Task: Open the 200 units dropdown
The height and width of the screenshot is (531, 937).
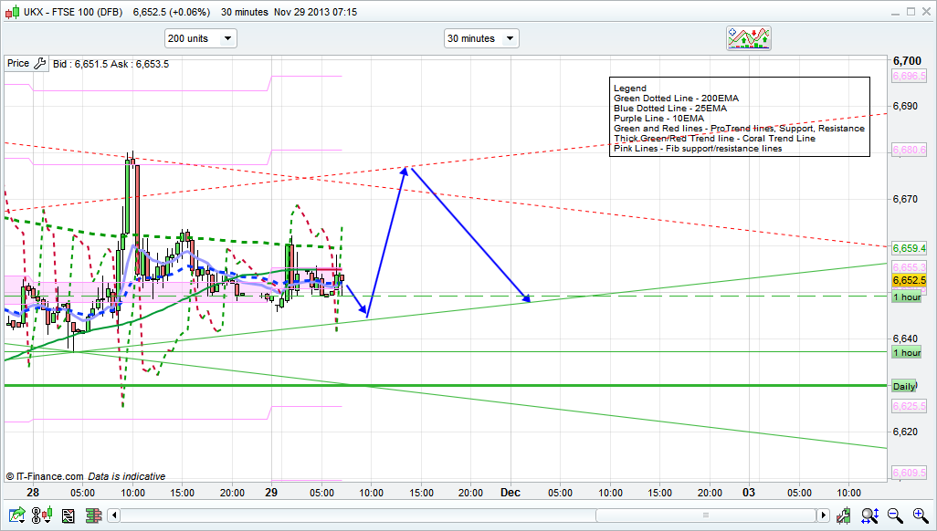Action: point(200,38)
